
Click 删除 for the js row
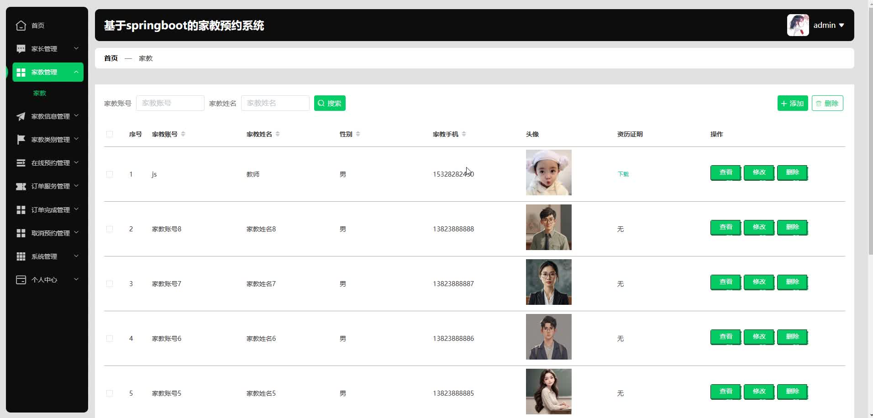click(x=793, y=172)
